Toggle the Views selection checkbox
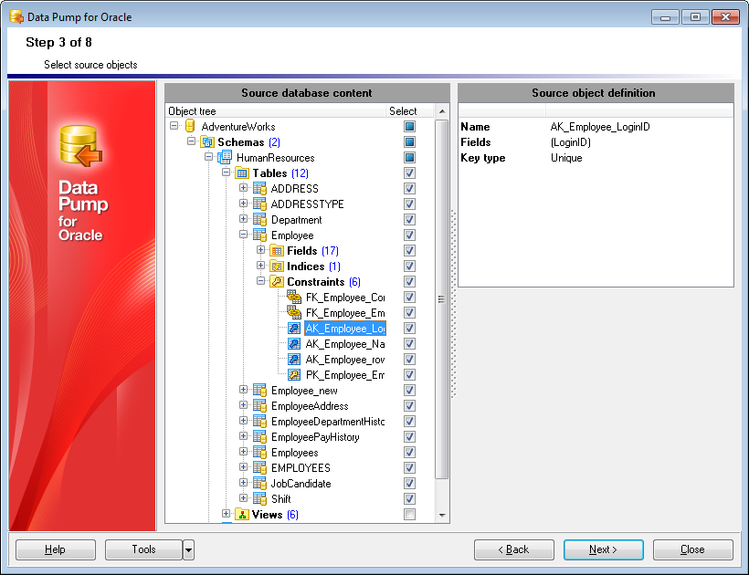The width and height of the screenshot is (749, 575). (x=409, y=515)
